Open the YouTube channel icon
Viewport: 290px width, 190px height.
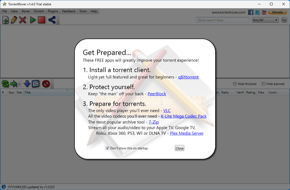click(x=264, y=12)
